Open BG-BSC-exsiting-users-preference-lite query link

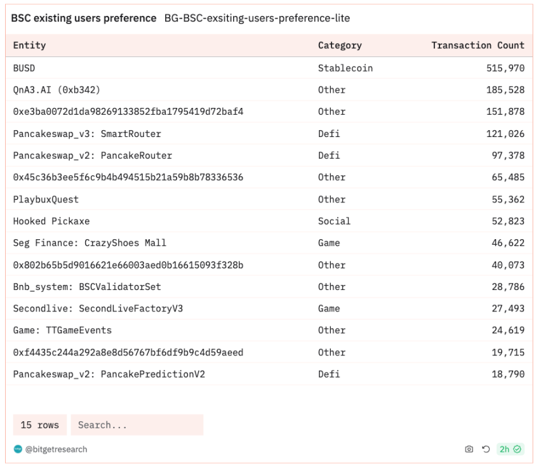point(257,18)
